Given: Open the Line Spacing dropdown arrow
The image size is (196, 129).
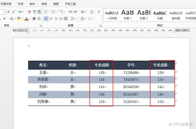Looking at the screenshot, I should [76, 19].
